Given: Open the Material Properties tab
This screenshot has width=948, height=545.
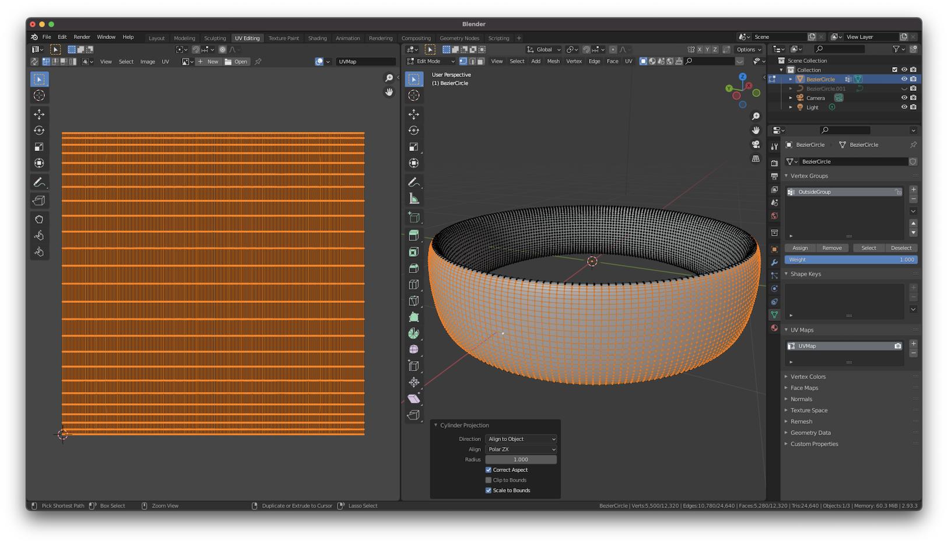Looking at the screenshot, I should coord(774,328).
